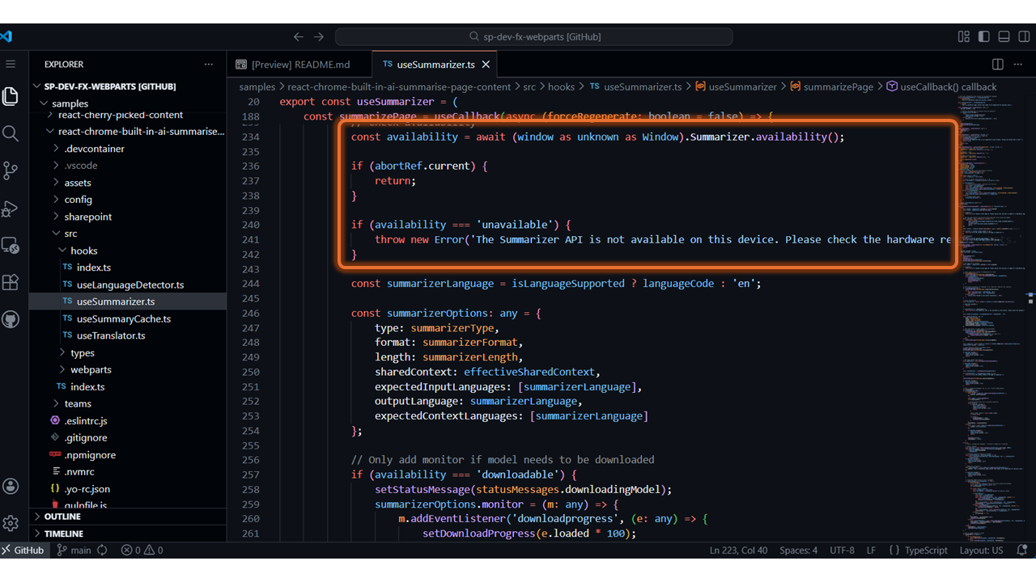Viewport: 1036px width, 582px height.
Task: Toggle the primary side bar layout button
Action: (x=983, y=36)
